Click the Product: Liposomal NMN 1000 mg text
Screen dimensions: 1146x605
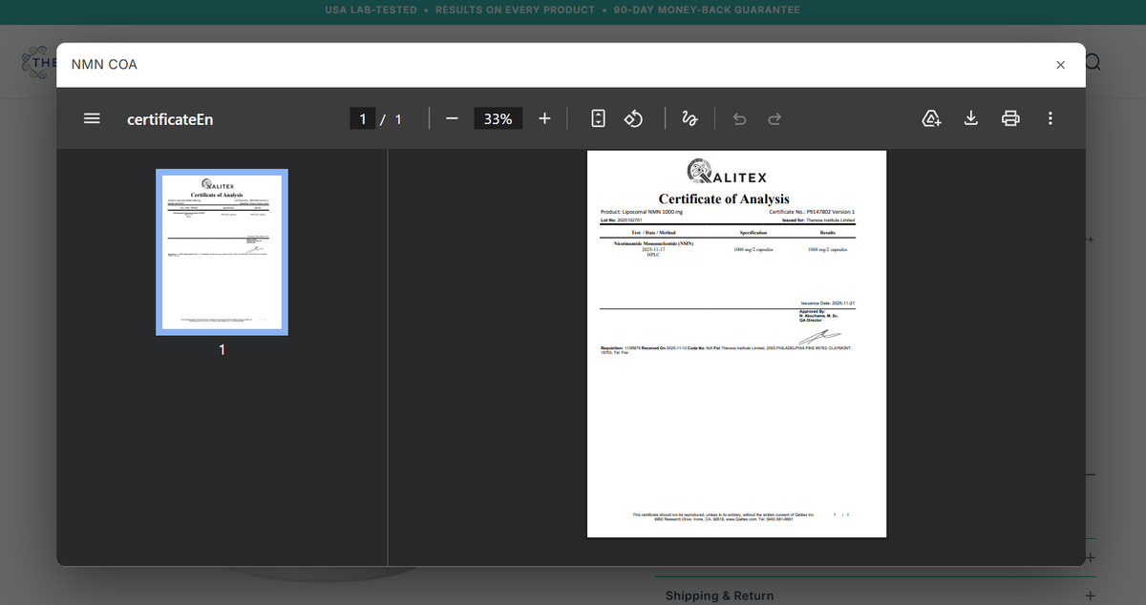point(642,211)
